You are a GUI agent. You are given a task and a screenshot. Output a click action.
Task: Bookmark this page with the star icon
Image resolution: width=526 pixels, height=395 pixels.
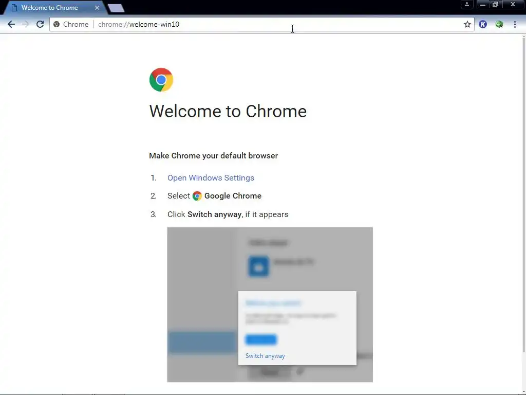point(467,24)
